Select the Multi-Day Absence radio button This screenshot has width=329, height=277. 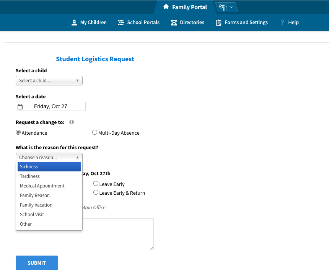[94, 132]
